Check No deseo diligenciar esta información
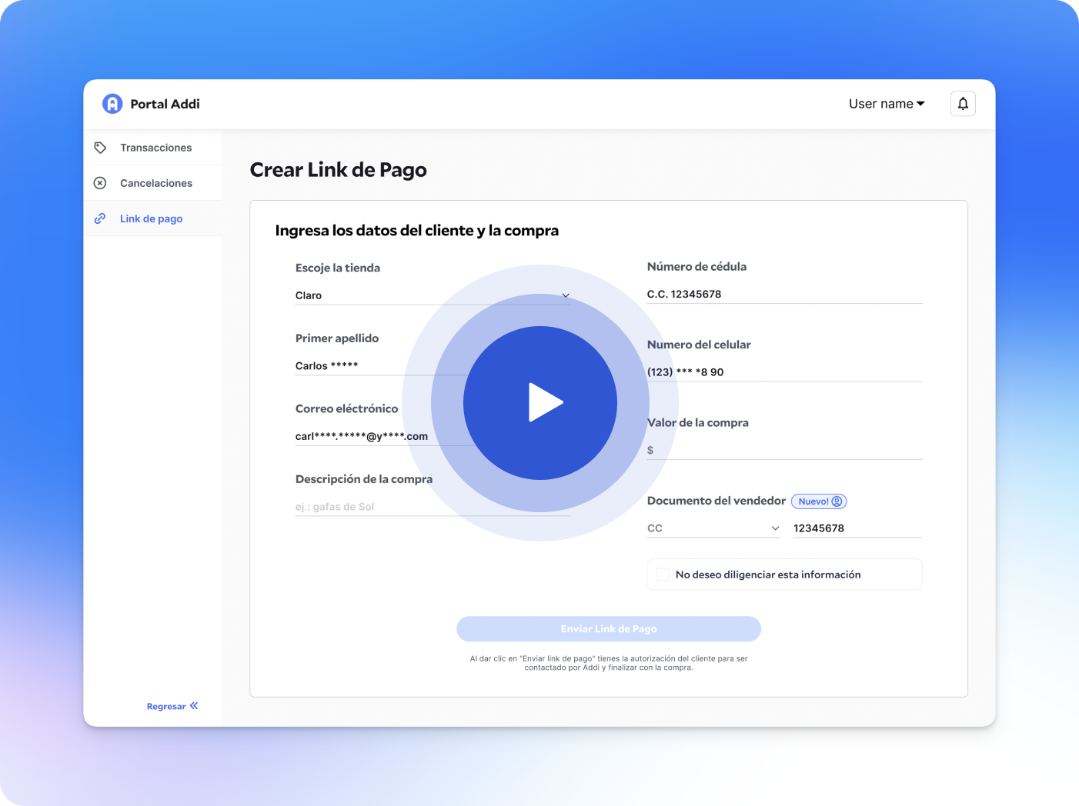The height and width of the screenshot is (806, 1079). pyautogui.click(x=663, y=575)
